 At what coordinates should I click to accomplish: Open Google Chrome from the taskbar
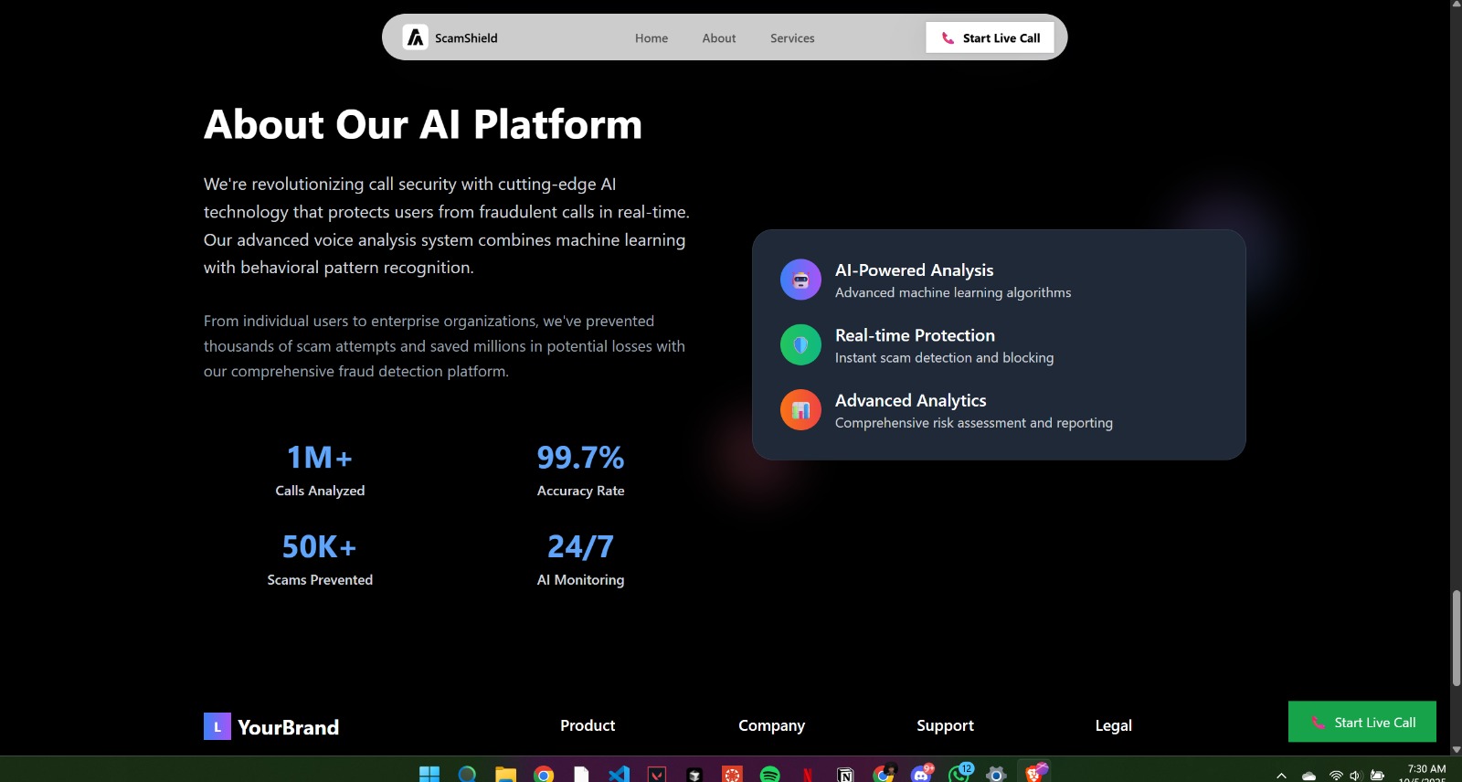point(544,775)
